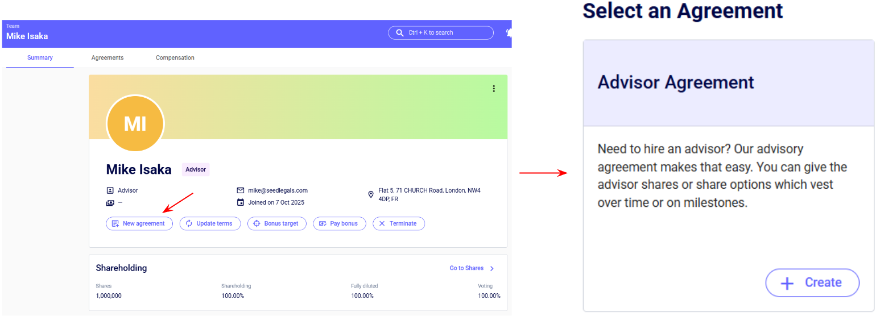
Task: Click the notification bell icon in header
Action: (x=508, y=33)
